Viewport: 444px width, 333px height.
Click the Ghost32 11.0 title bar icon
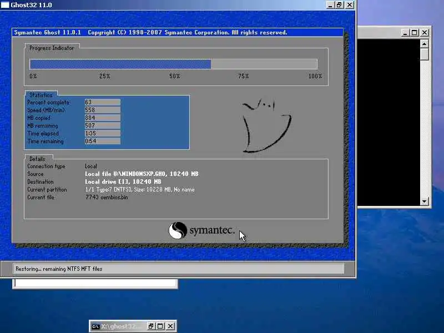click(x=5, y=4)
